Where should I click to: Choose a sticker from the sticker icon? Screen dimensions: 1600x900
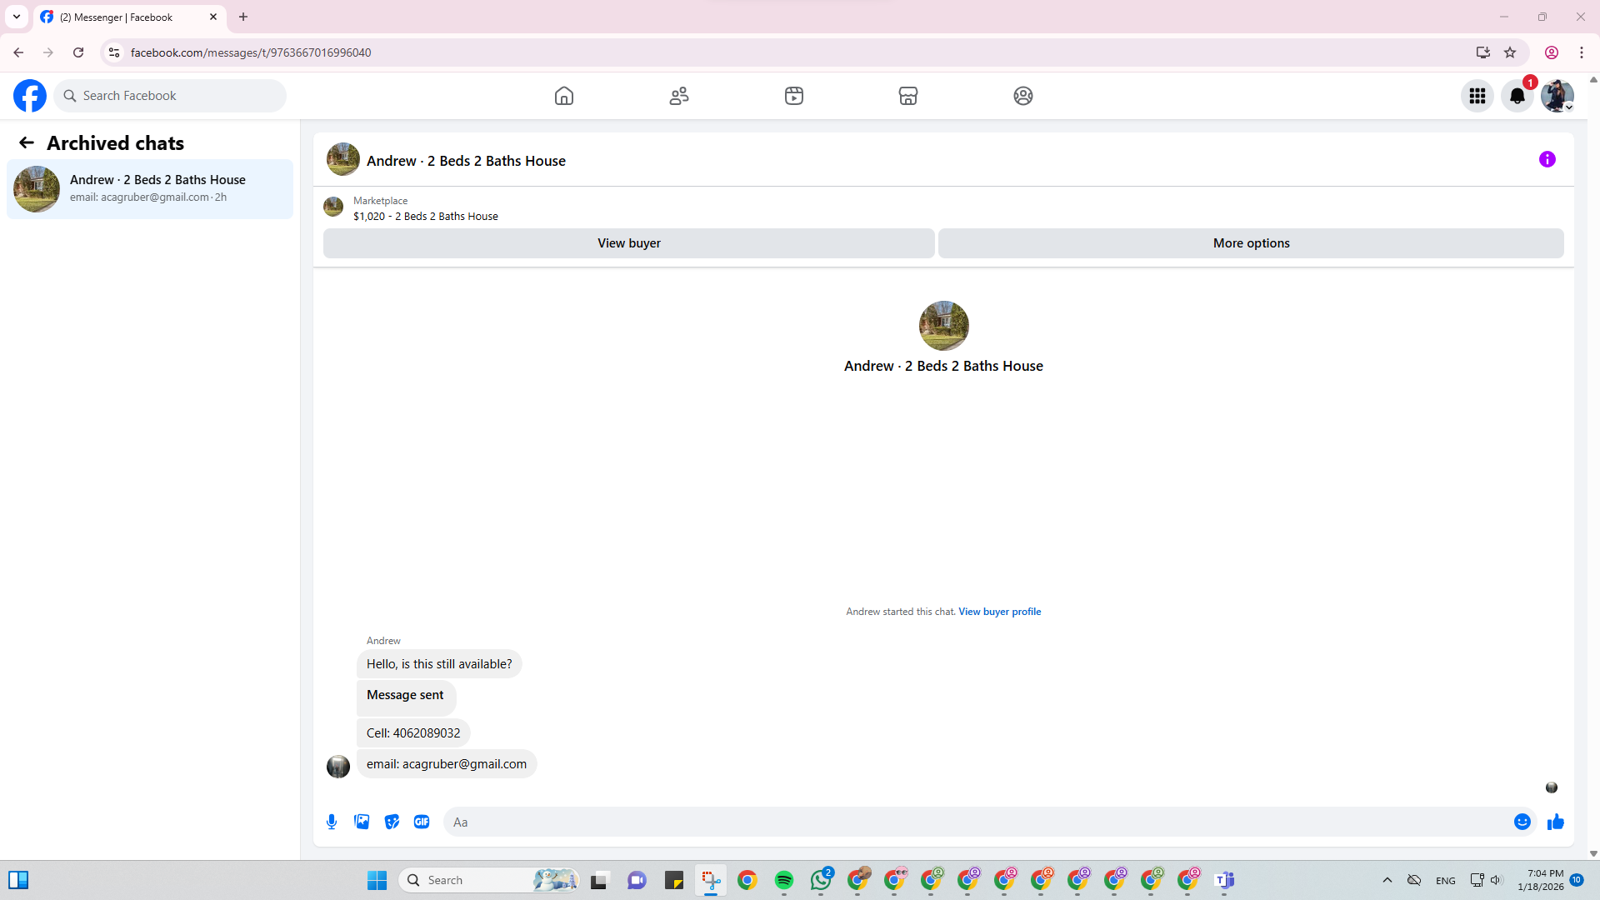(392, 822)
